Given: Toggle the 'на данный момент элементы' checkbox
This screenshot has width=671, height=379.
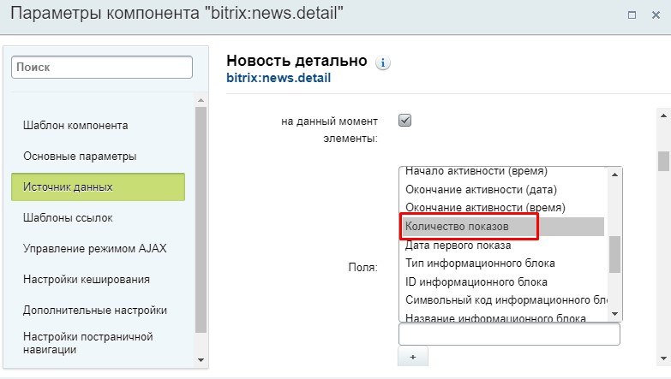Looking at the screenshot, I should [x=404, y=121].
